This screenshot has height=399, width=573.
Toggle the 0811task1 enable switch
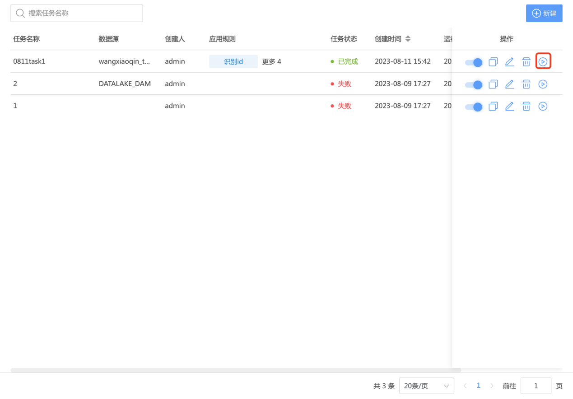474,62
